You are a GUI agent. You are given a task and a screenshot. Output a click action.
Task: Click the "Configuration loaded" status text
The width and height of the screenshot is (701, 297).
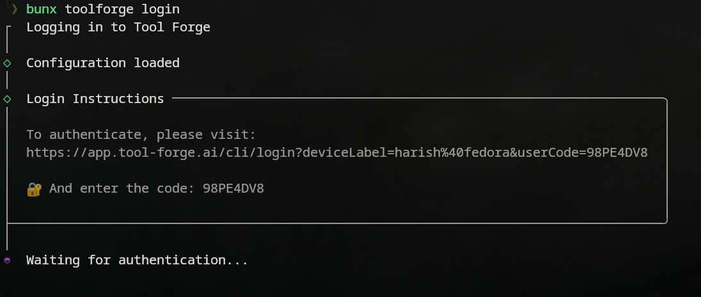pos(102,63)
